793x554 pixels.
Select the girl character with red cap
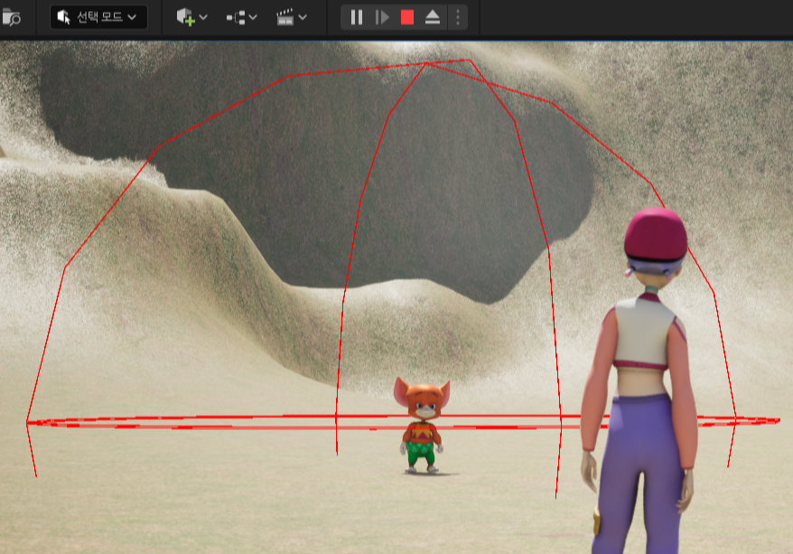(641, 380)
